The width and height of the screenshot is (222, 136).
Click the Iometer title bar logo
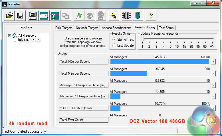5,4
